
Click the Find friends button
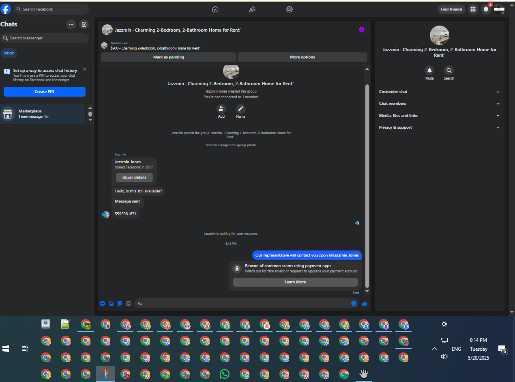[451, 9]
